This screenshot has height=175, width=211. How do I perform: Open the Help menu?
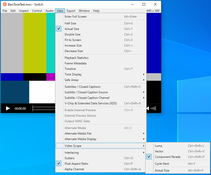tap(96, 11)
